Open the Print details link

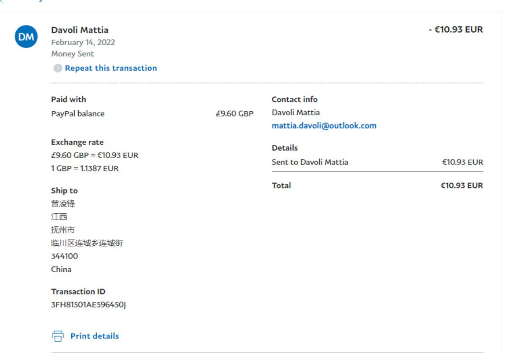coord(94,336)
